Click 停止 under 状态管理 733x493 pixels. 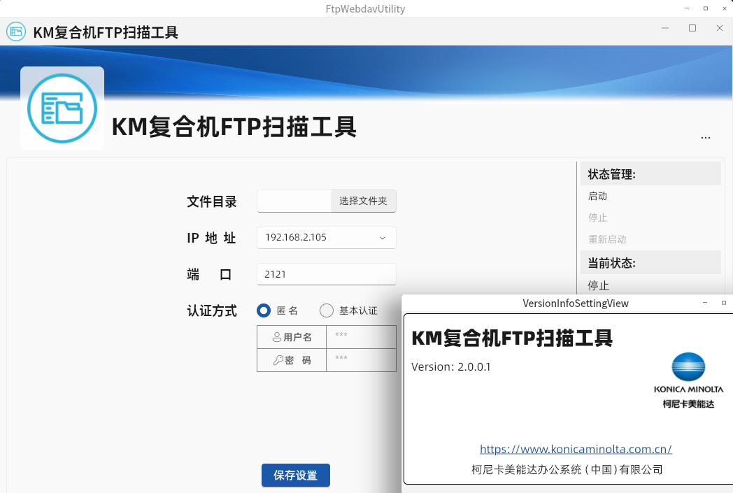click(597, 217)
